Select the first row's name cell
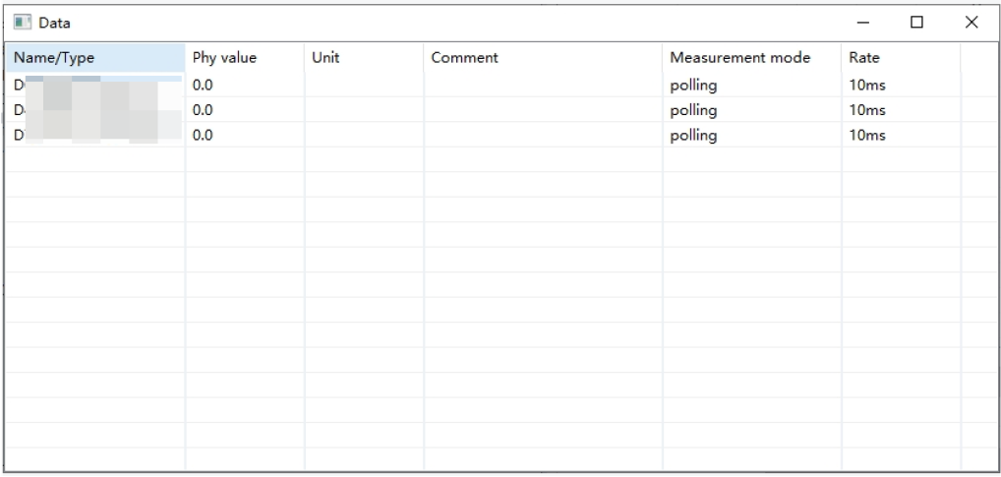Screen dimensions: 1001x477 tap(95, 85)
